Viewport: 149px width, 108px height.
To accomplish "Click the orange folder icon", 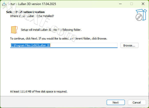I will coord(14,30).
